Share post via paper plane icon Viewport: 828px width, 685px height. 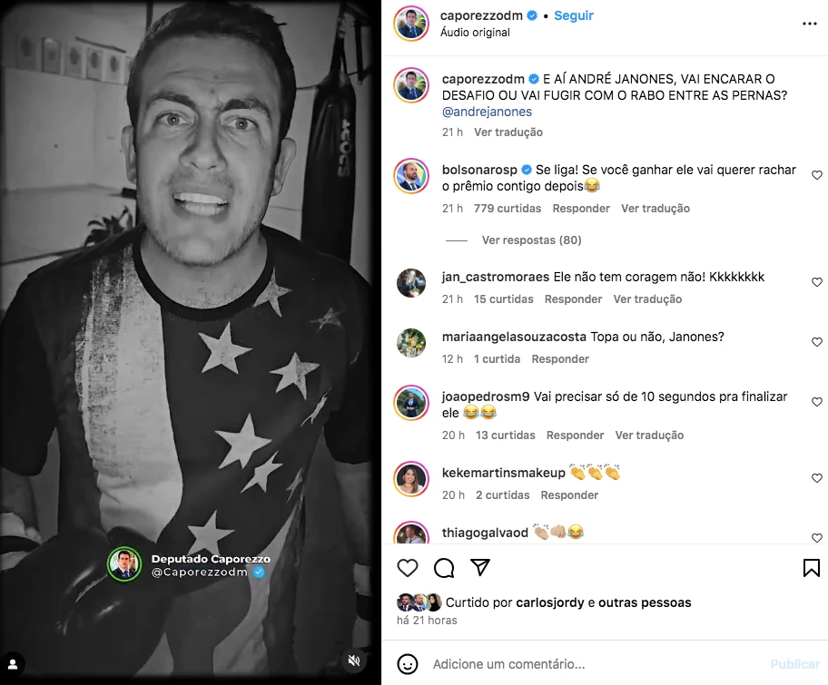480,567
